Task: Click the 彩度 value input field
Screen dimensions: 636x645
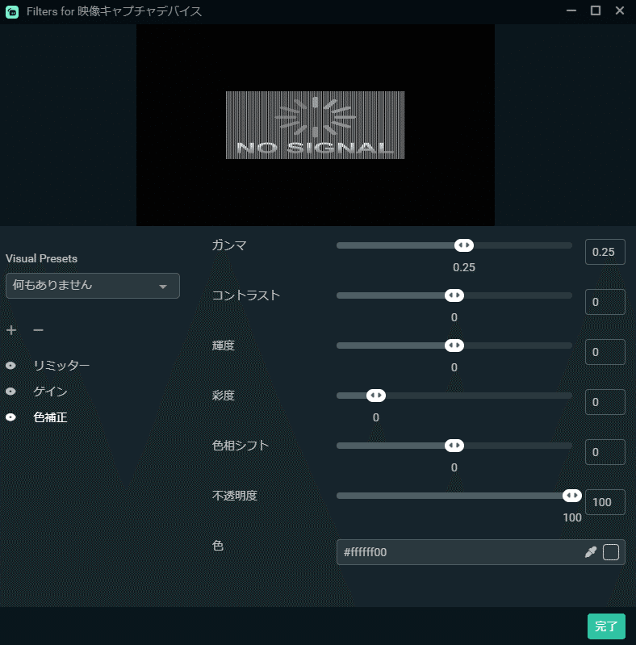Action: point(605,402)
